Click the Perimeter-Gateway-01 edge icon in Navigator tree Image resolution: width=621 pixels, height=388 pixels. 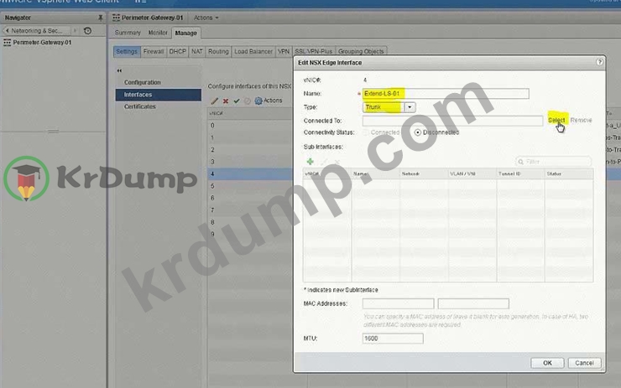(x=7, y=43)
